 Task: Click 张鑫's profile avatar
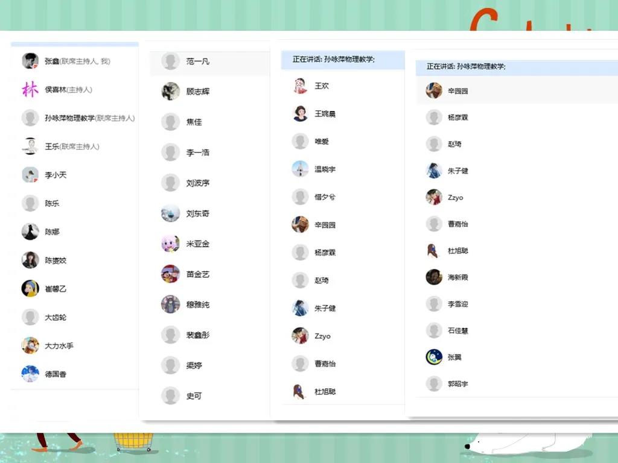(x=30, y=61)
